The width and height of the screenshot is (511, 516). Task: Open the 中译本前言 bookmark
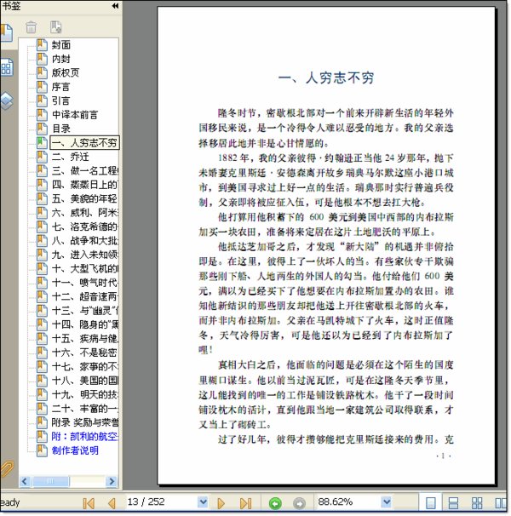tap(75, 114)
